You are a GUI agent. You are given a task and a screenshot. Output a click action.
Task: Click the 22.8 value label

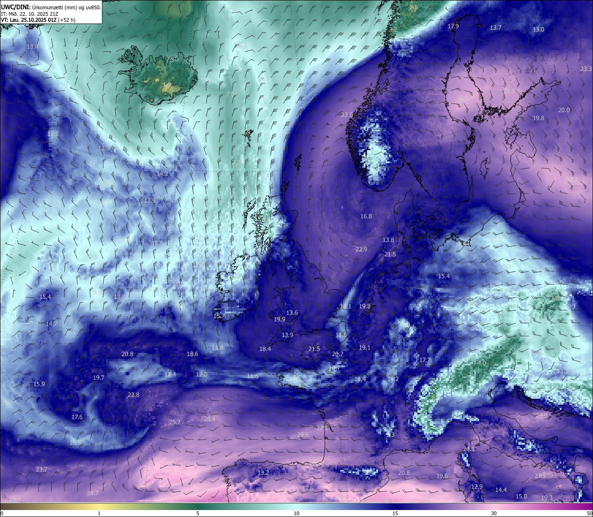click(133, 395)
